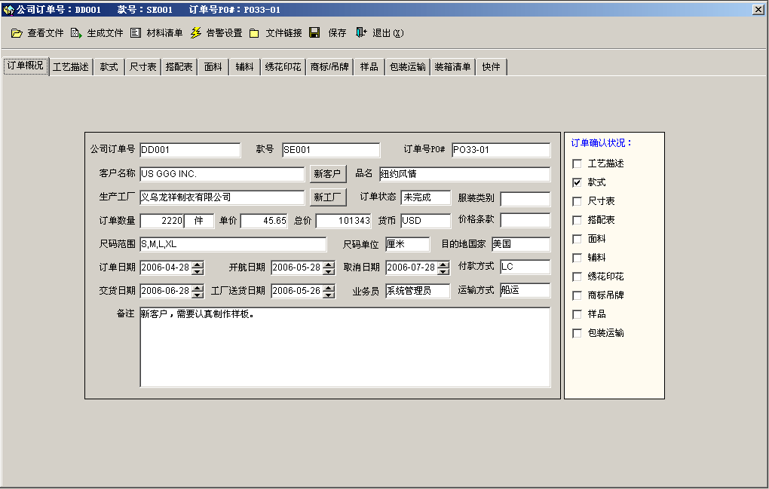Open the 绣花印花 tab
Image resolution: width=769 pixels, height=489 pixels.
point(283,66)
